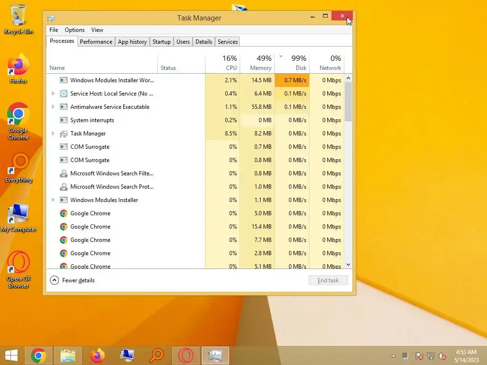Viewport: 487px width, 365px height.
Task: Open Everything search desktop shortcut
Action: coord(19,168)
